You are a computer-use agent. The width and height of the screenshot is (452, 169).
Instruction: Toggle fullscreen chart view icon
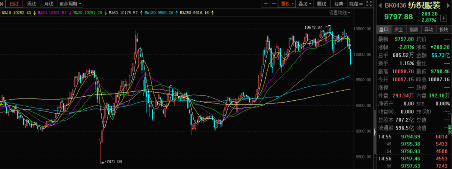tap(369, 4)
